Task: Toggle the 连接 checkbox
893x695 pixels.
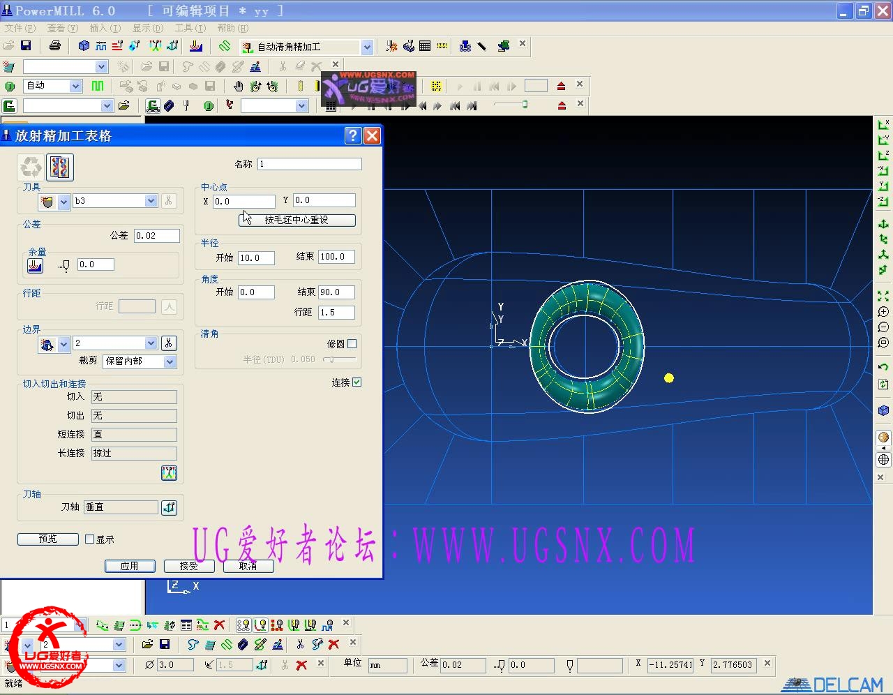Action: 357,382
